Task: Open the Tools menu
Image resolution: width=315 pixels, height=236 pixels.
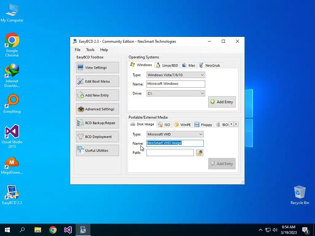Action: 90,50
